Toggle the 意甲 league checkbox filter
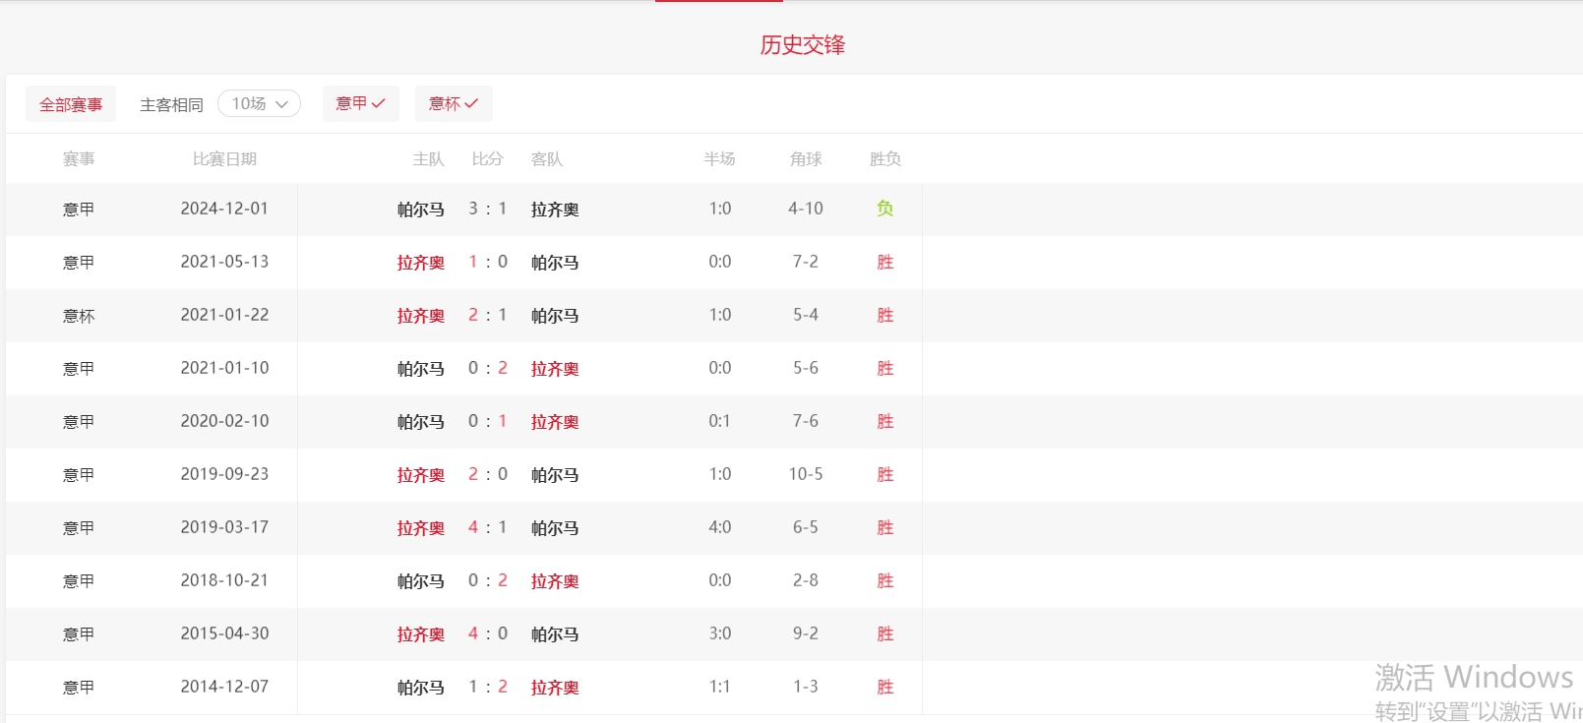Viewport: 1583px width, 723px height. point(360,103)
